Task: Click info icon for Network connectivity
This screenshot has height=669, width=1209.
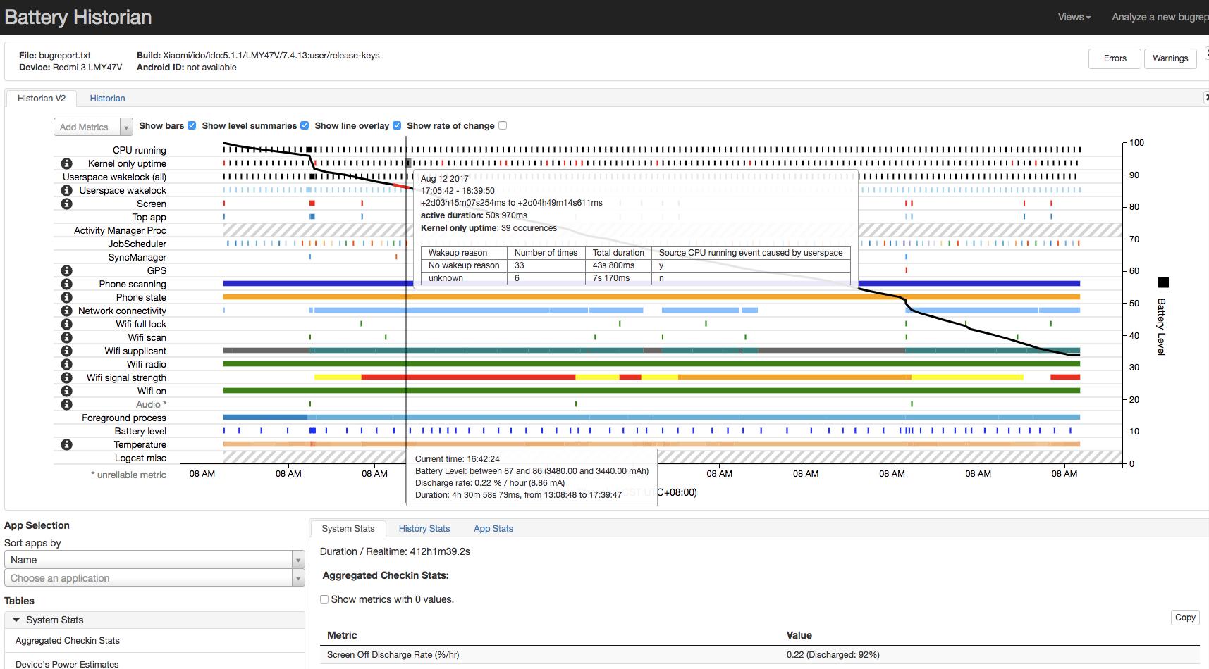Action: pyautogui.click(x=66, y=311)
